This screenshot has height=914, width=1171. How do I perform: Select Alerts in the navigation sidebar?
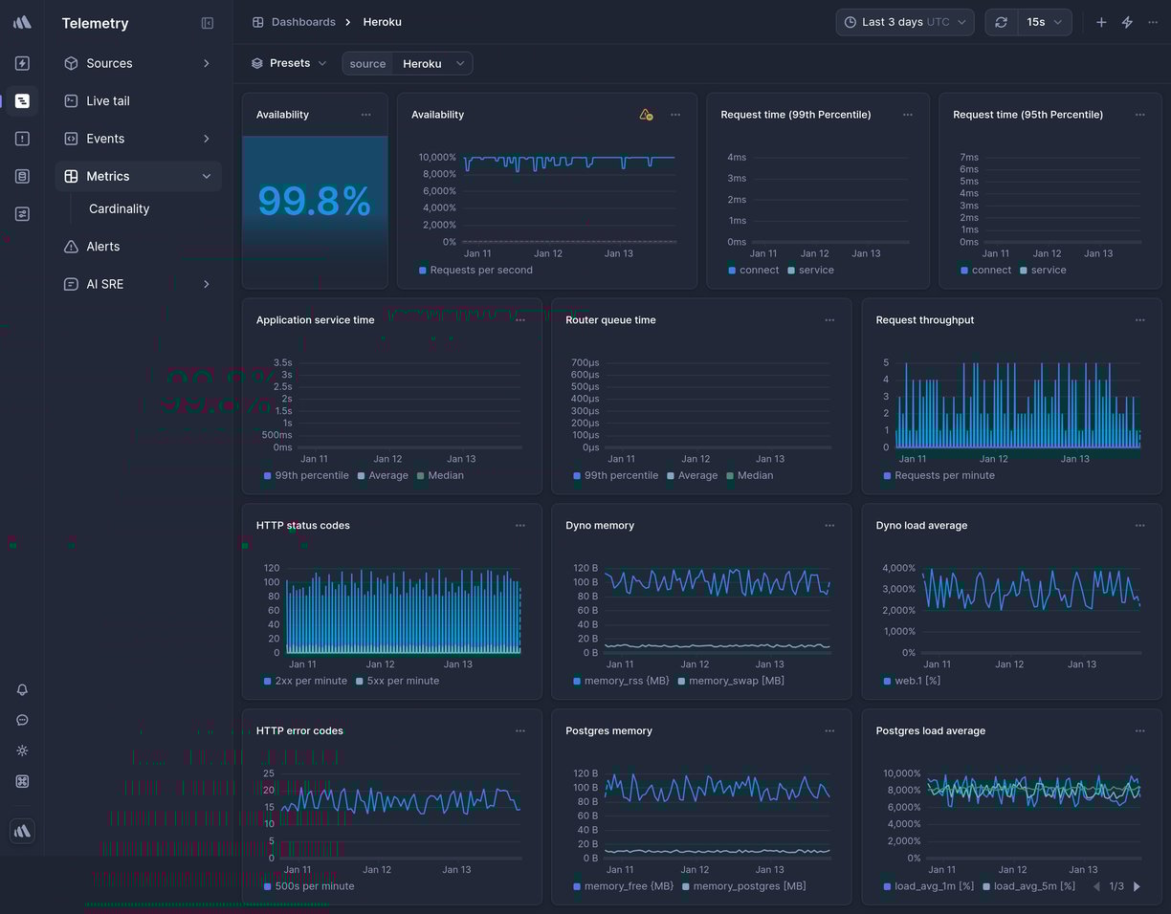pos(101,246)
